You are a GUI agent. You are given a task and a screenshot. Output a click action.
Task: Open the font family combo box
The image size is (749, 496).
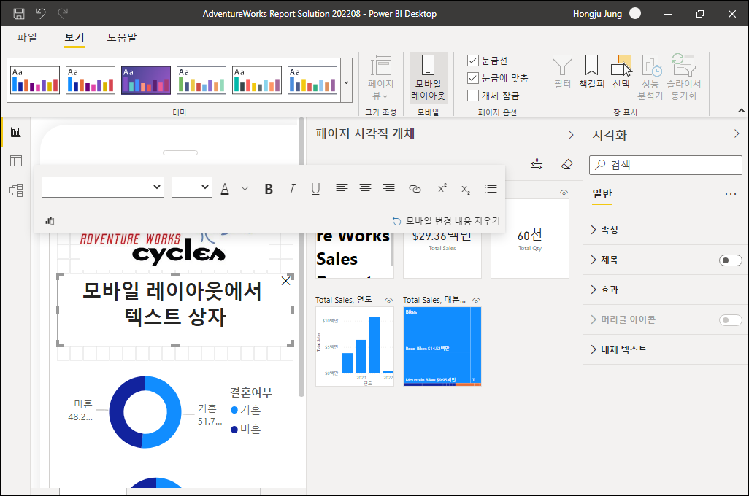coord(103,187)
